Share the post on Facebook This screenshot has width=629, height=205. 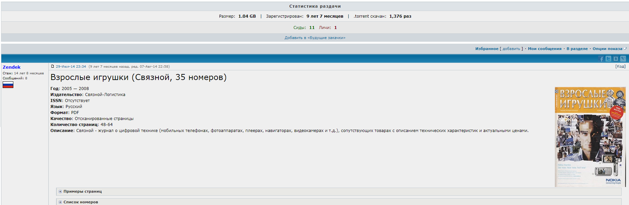[601, 59]
